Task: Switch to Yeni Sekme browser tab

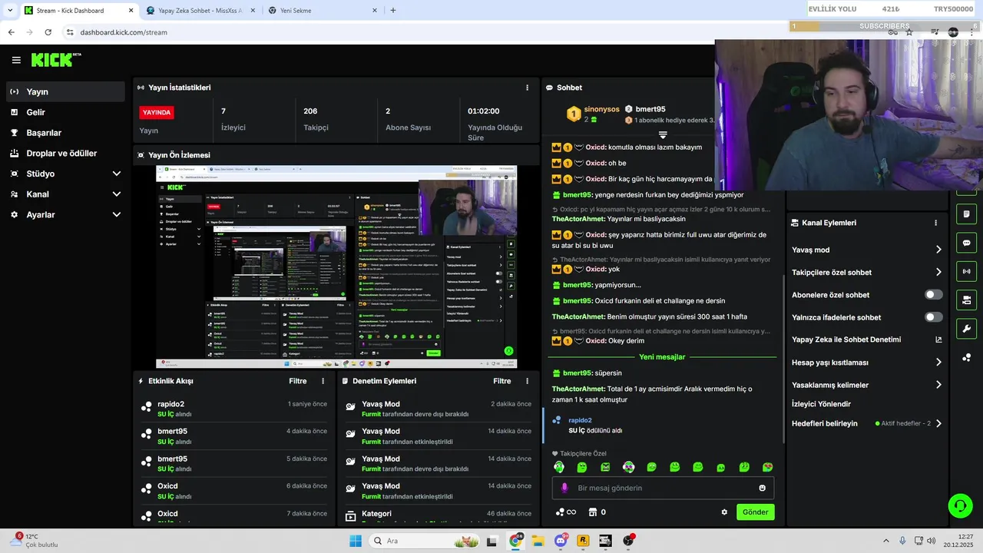Action: point(323,11)
